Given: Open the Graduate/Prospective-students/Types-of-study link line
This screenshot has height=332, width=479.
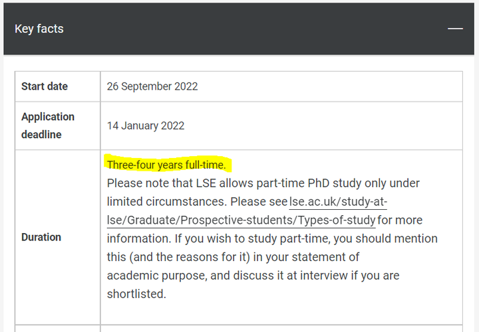Looking at the screenshot, I should 241,220.
